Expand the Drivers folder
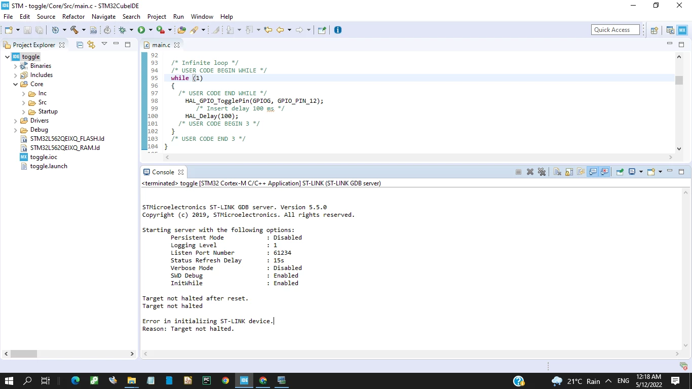Viewport: 692px width, 389px height. (x=16, y=121)
